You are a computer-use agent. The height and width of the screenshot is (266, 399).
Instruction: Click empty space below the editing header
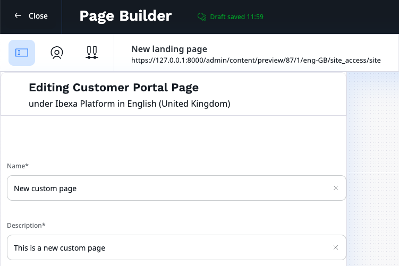pyautogui.click(x=173, y=137)
